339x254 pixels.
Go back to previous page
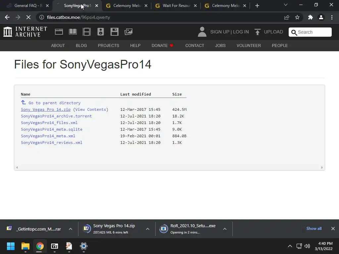(x=7, y=17)
